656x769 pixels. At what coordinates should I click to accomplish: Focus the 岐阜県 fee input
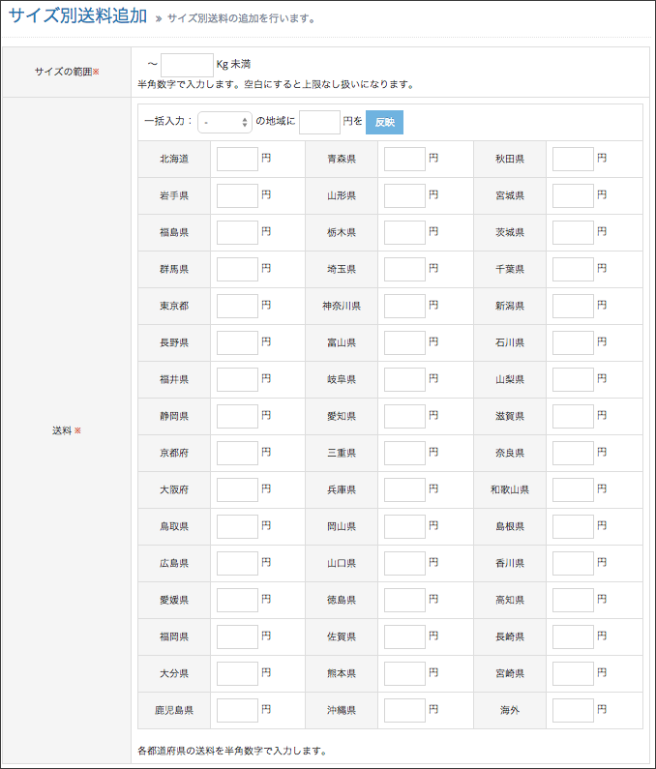pyautogui.click(x=404, y=379)
